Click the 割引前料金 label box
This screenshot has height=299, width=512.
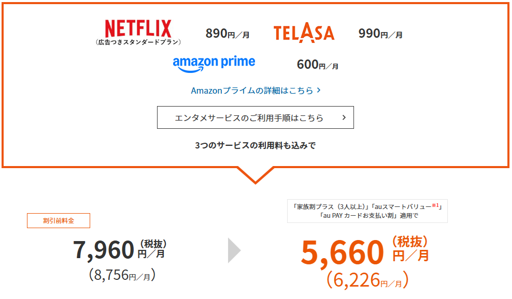click(59, 221)
